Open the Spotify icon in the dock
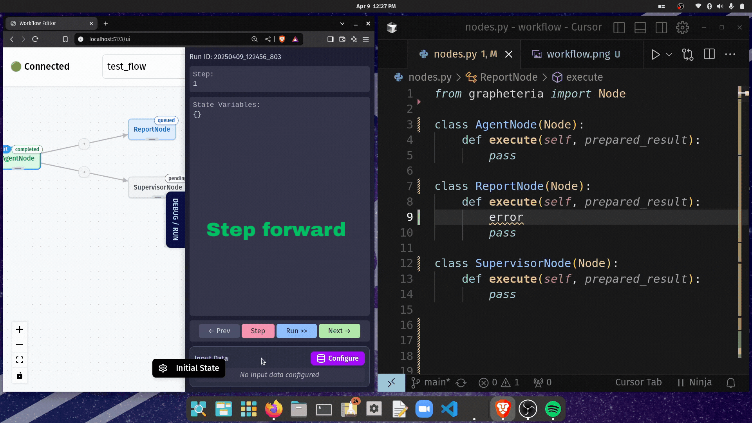 [553, 409]
